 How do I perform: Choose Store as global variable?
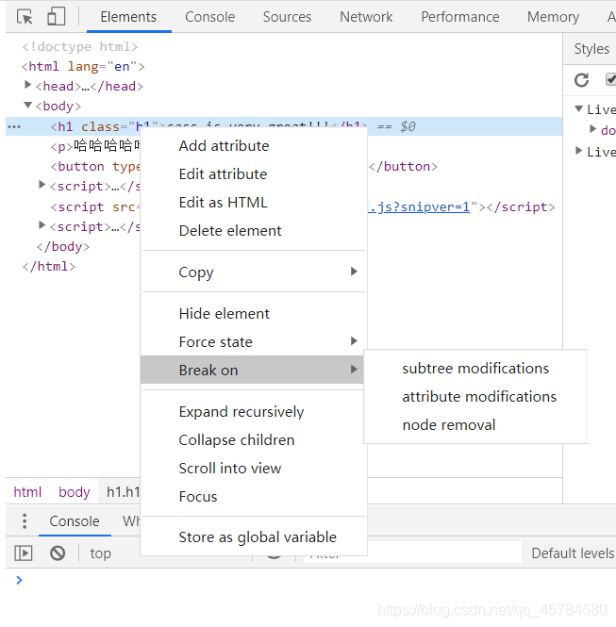point(253,537)
